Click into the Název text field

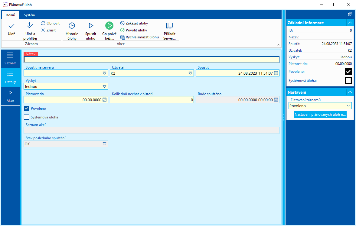[151, 60]
